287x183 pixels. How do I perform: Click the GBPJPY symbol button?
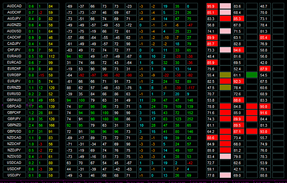[14, 118]
